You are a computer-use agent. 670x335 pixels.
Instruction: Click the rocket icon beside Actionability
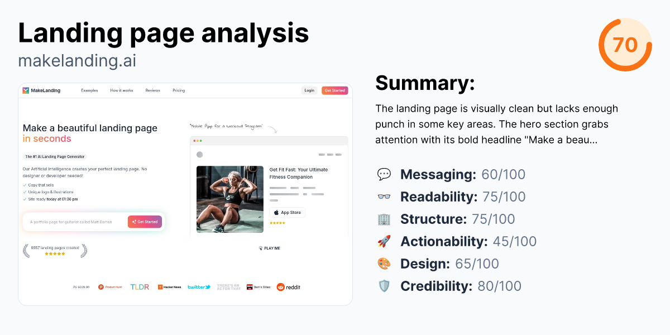click(384, 241)
